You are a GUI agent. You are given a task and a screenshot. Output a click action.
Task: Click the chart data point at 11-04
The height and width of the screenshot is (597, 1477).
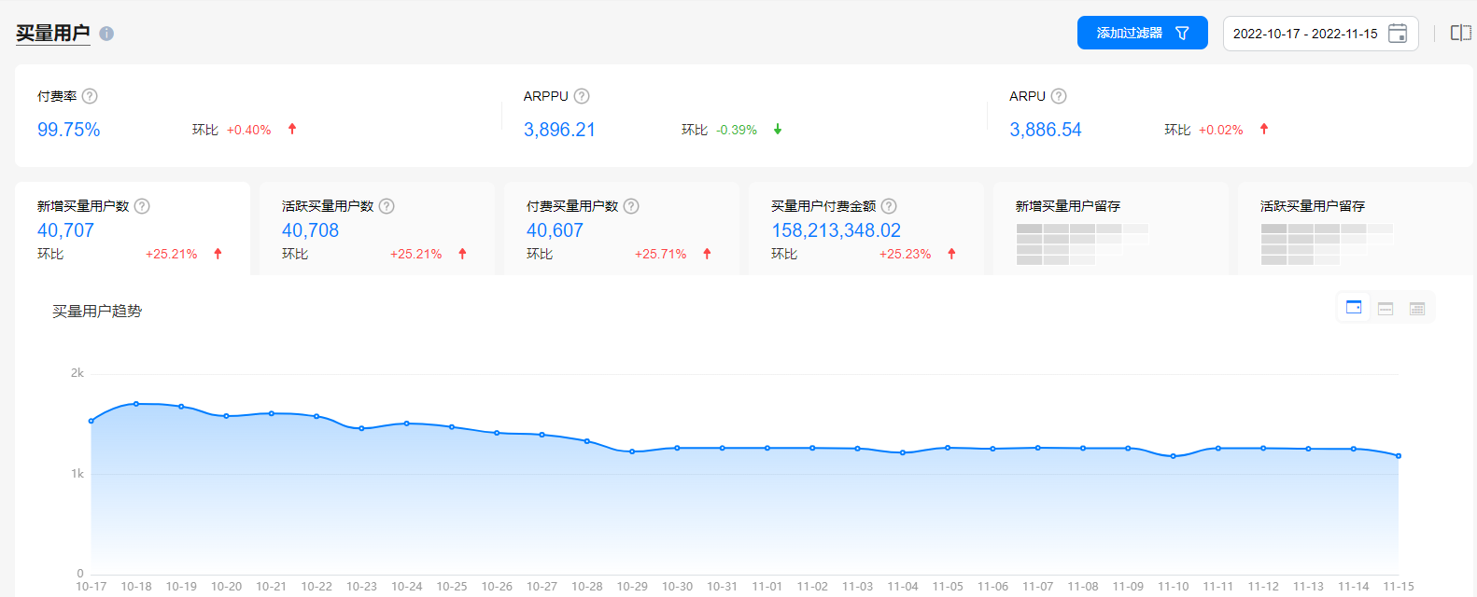pos(903,452)
